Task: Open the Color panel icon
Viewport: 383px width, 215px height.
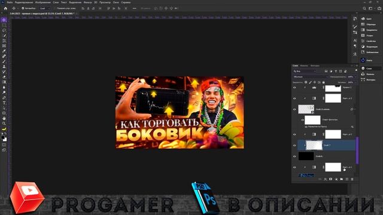Action: point(363,19)
